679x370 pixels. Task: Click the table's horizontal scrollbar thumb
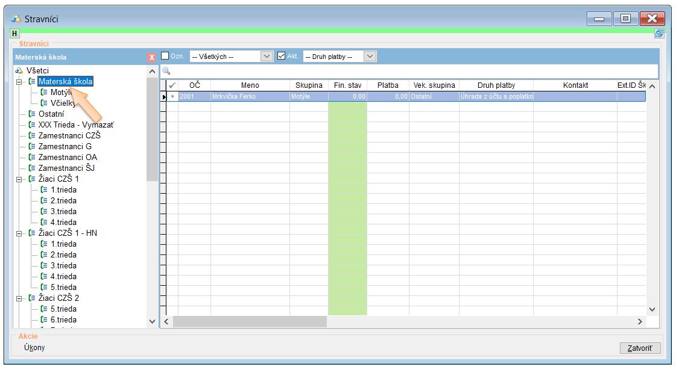(250, 322)
